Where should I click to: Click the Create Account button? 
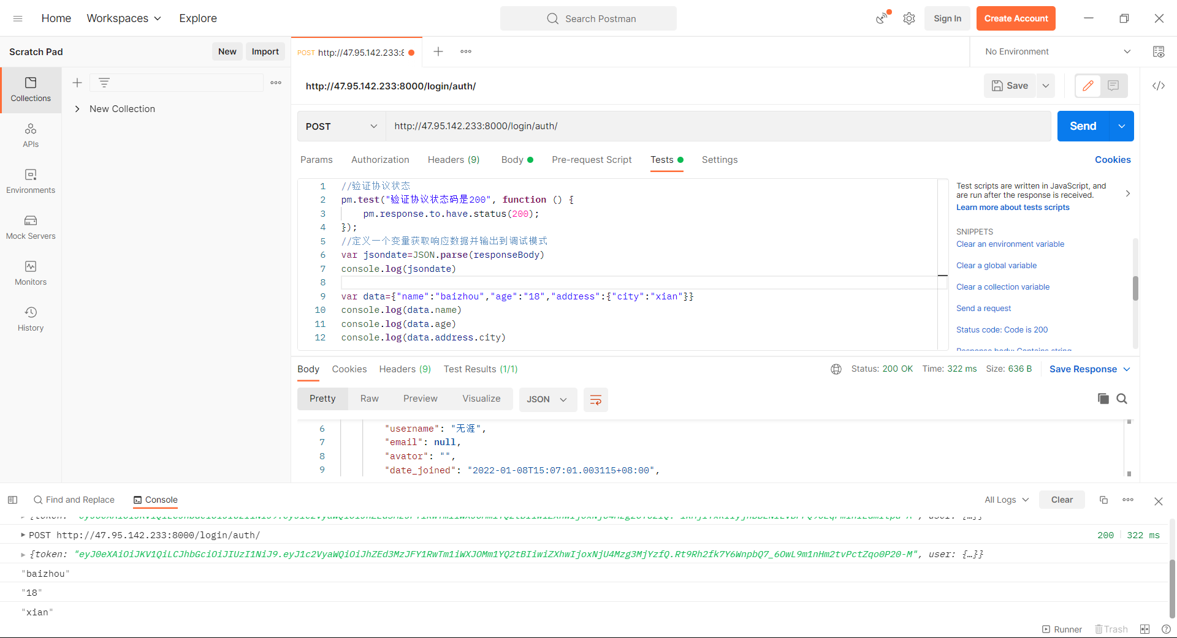tap(1016, 18)
